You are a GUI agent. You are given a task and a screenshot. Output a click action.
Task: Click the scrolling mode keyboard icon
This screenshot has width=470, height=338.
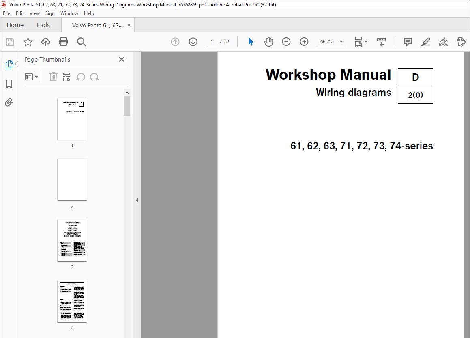[382, 42]
